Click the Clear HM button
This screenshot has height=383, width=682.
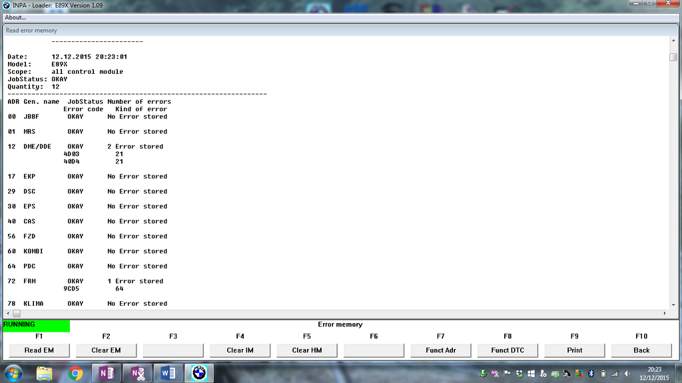(307, 350)
